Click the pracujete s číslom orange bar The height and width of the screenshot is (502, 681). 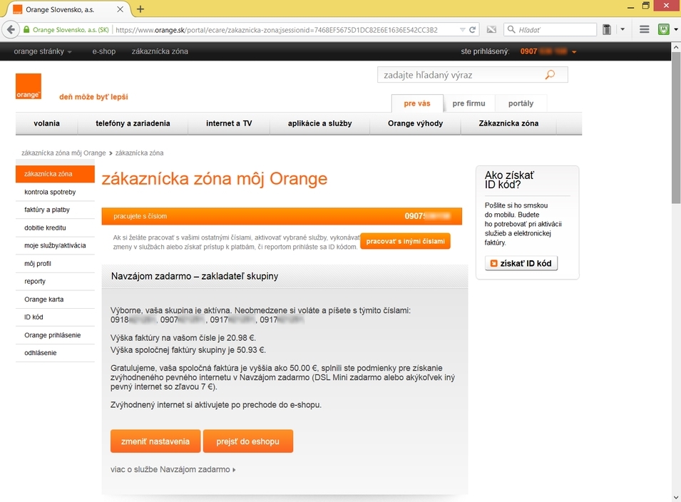pos(282,216)
